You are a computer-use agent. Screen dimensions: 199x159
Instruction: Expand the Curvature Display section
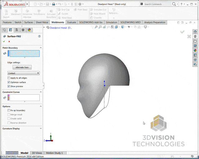41,128
